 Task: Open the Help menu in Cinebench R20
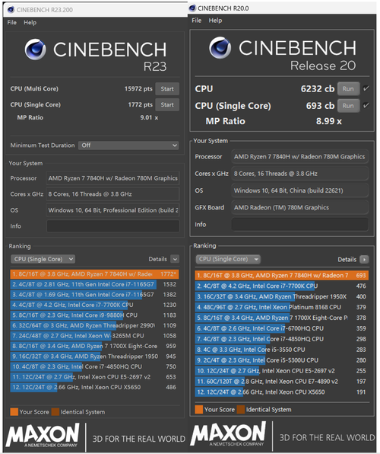click(215, 21)
